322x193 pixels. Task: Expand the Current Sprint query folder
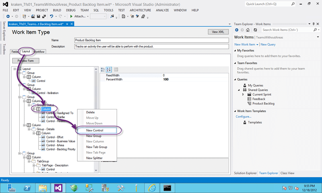pos(243,94)
